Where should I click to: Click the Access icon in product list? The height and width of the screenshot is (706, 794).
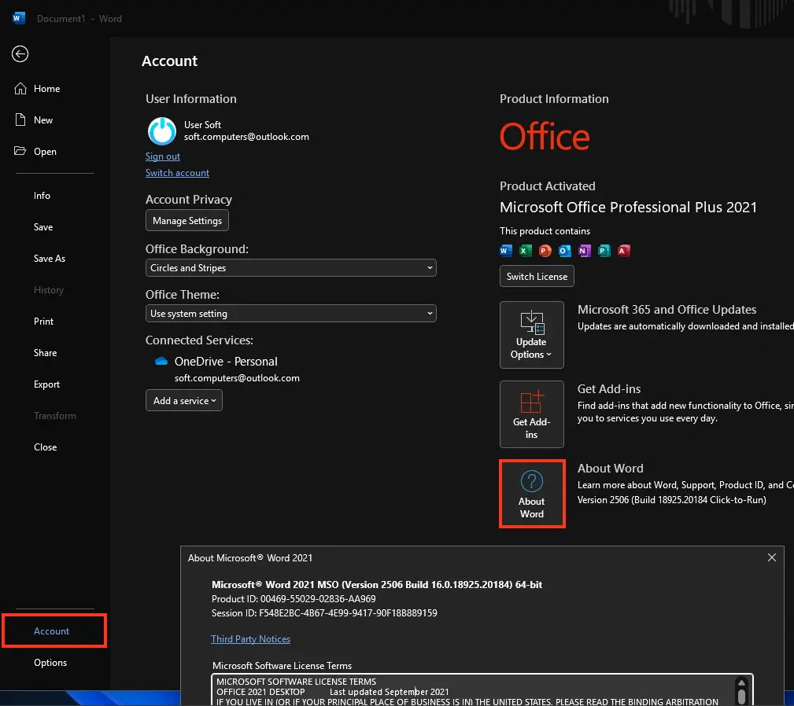[x=624, y=251]
